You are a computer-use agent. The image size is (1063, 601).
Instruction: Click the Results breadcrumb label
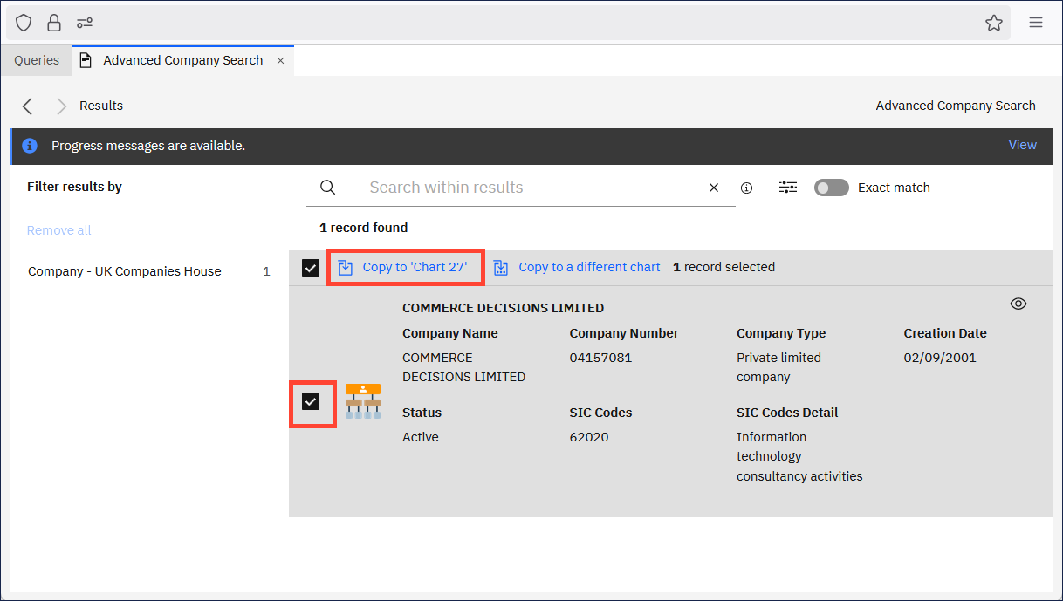pos(101,106)
